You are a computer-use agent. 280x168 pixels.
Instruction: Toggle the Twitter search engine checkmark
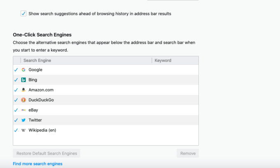click(x=16, y=120)
